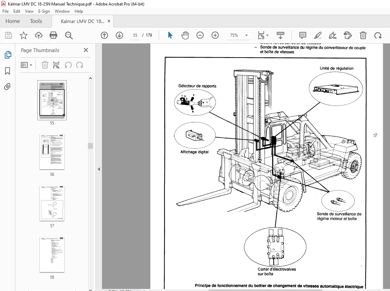Open the Attachments paperclip pane
Viewport: 390px width, 291px height.
(x=8, y=87)
